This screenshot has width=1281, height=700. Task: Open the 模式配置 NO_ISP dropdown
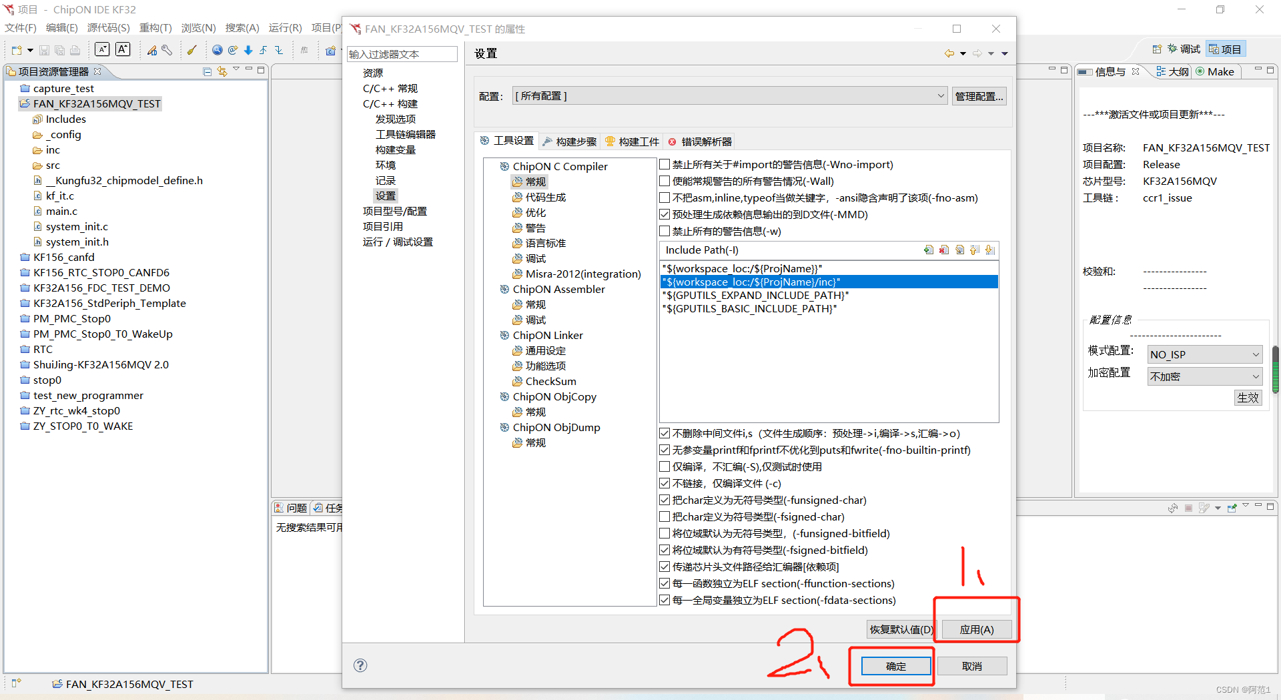[1205, 354]
